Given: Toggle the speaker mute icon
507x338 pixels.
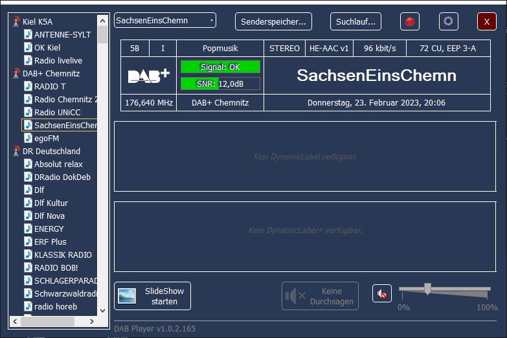Looking at the screenshot, I should (x=382, y=294).
